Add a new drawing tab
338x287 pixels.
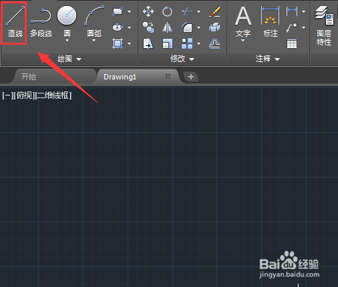click(191, 77)
